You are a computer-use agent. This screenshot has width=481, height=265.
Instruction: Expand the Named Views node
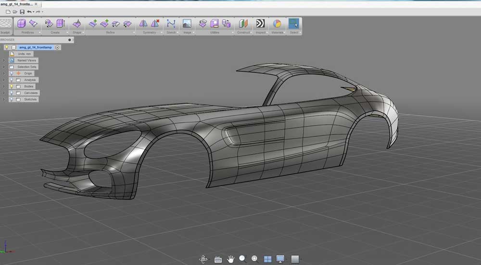click(x=4, y=61)
